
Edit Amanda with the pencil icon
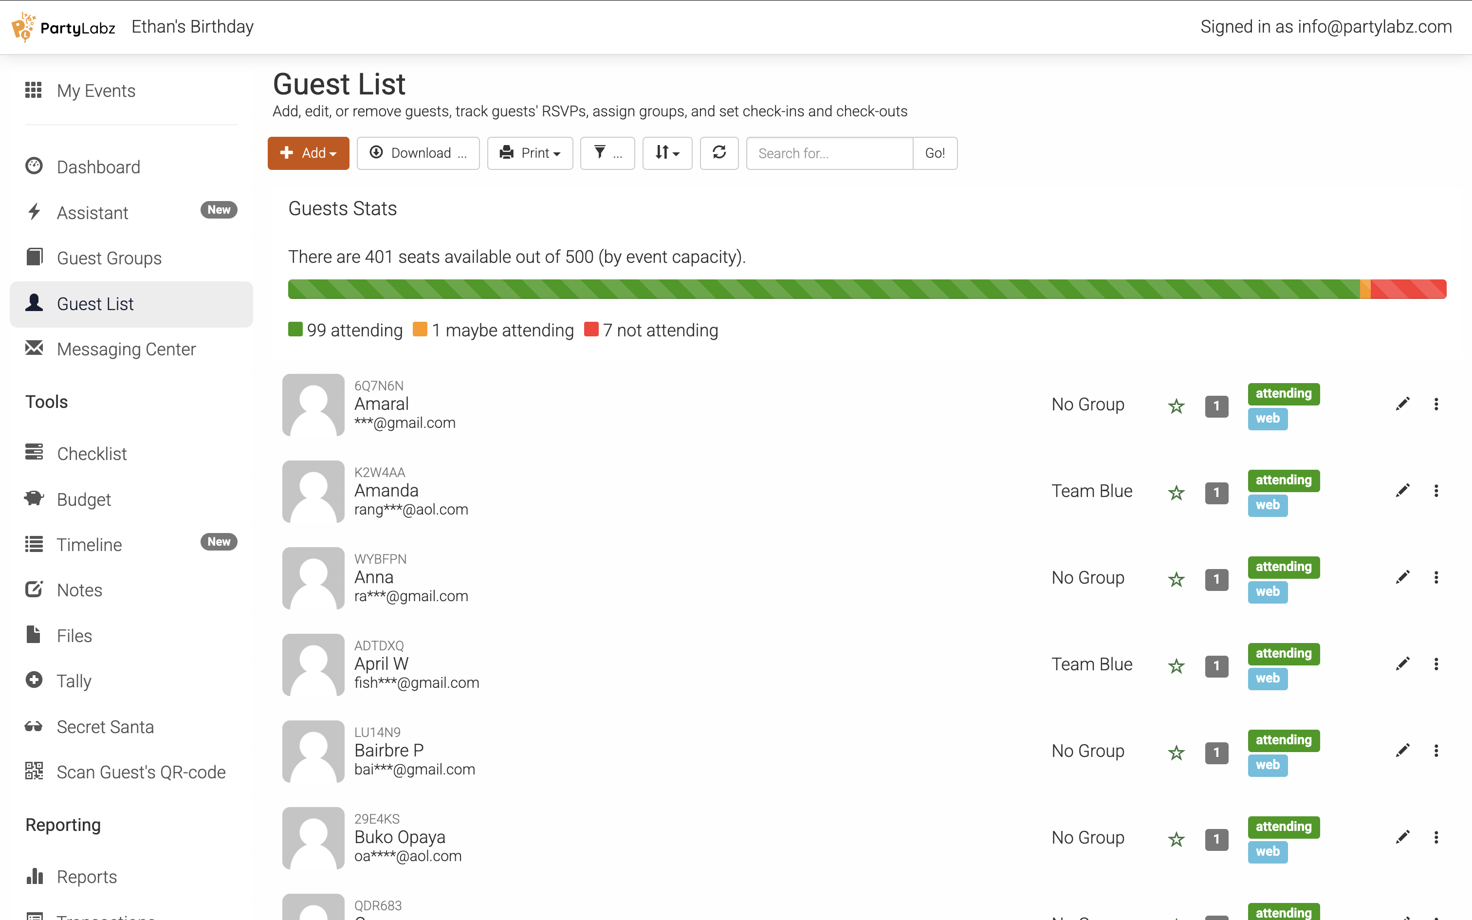[x=1403, y=491]
